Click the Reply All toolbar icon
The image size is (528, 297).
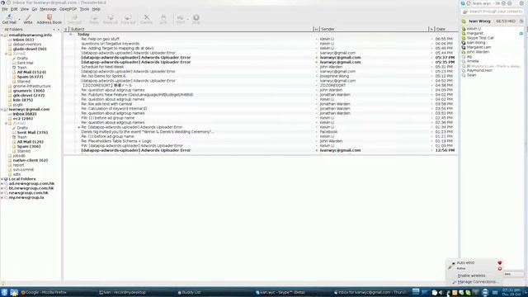(110, 19)
